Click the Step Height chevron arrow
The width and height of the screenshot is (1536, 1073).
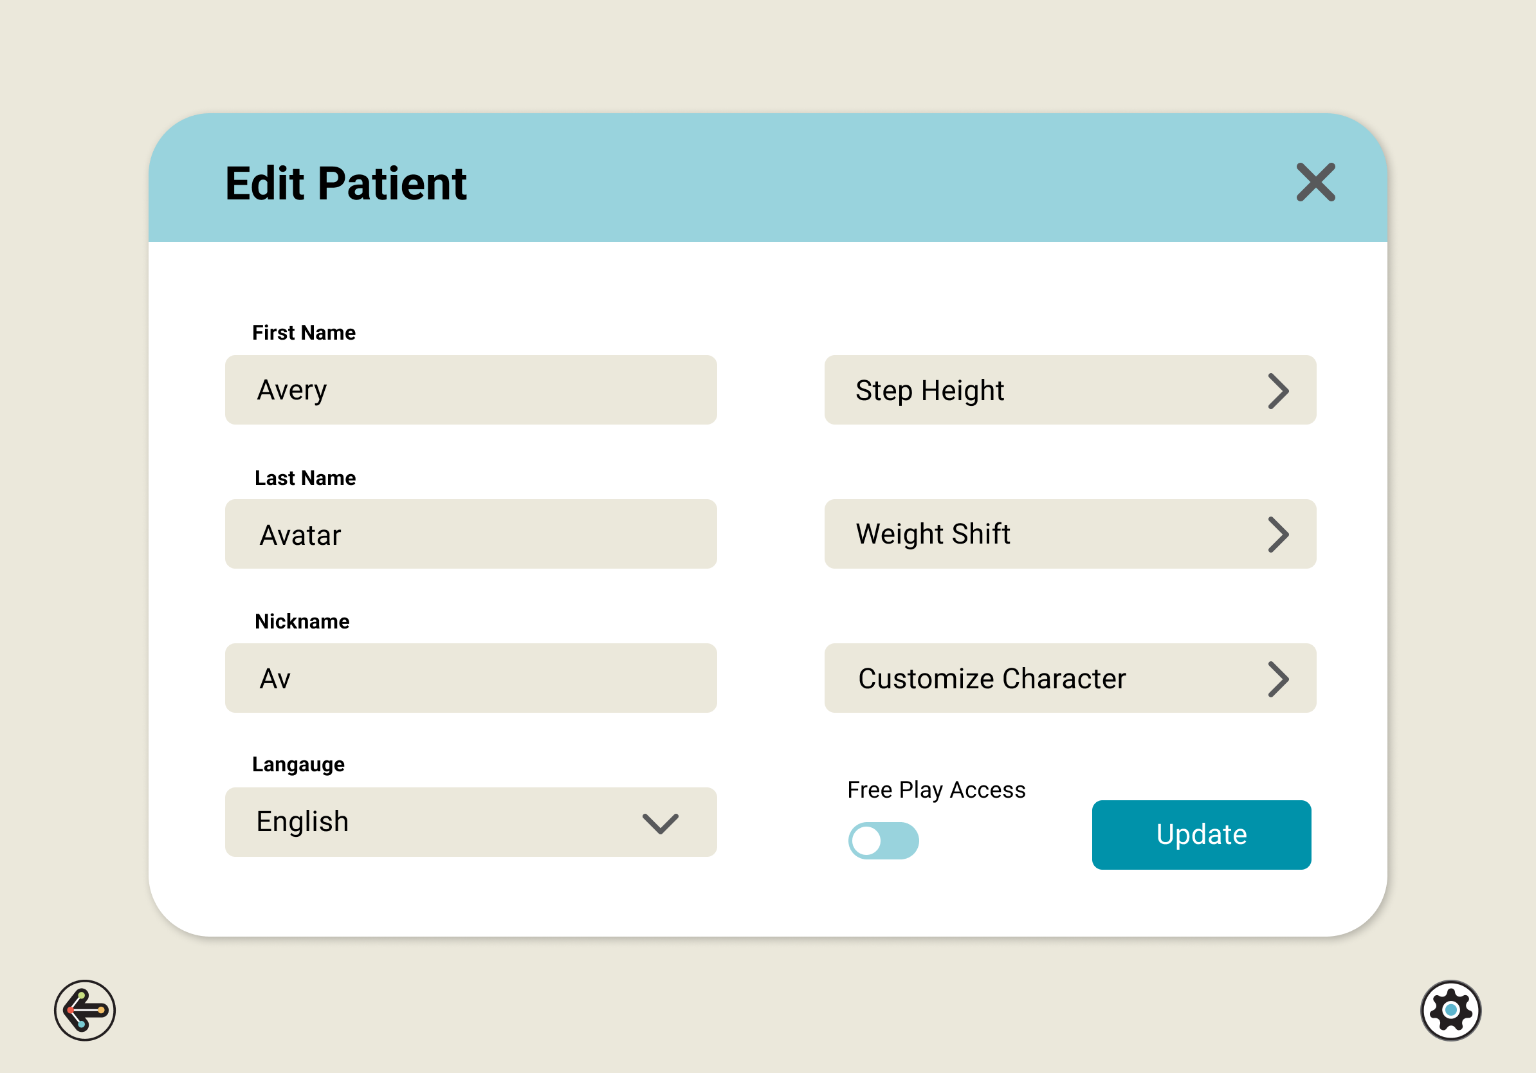tap(1278, 391)
